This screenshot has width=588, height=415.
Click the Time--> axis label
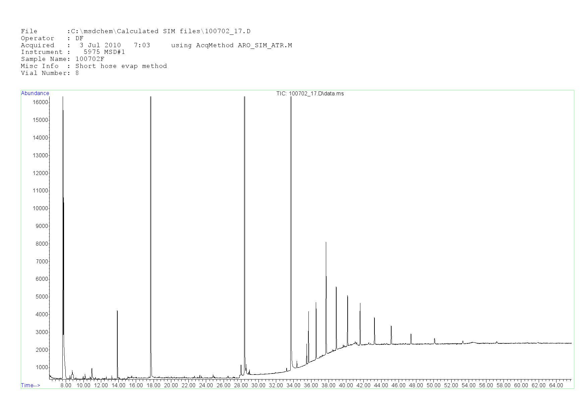click(31, 385)
